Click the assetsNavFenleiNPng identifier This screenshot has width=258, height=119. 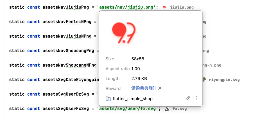[x=67, y=22]
